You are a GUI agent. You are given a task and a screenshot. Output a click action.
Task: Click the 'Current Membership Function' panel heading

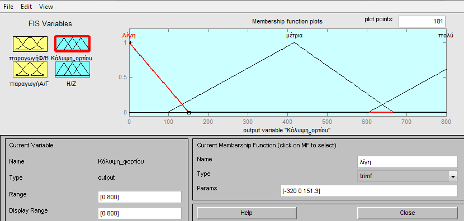[x=267, y=145]
